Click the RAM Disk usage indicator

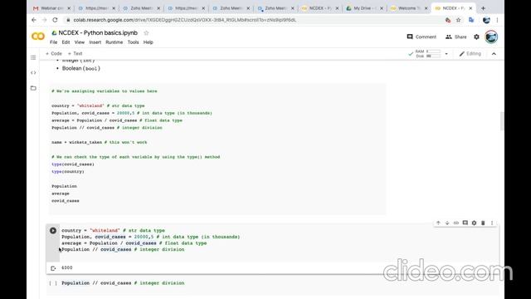click(428, 53)
